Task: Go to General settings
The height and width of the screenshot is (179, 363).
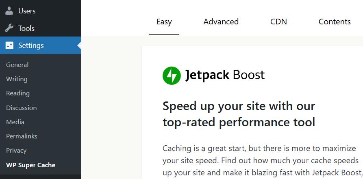Action: point(17,65)
